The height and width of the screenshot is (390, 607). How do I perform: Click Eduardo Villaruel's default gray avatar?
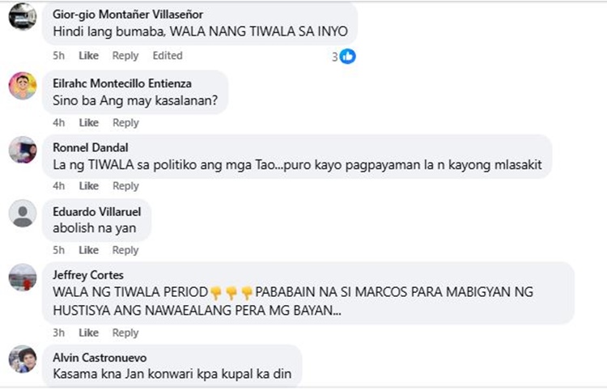pos(23,214)
